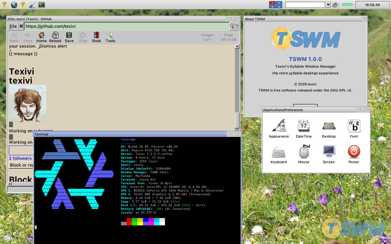Click the green battery indicator
This screenshot has height=244, width=391.
pos(347,5)
